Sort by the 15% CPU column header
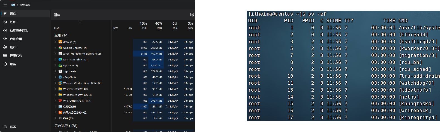The width and height of the screenshot is (440, 132). tap(143, 25)
